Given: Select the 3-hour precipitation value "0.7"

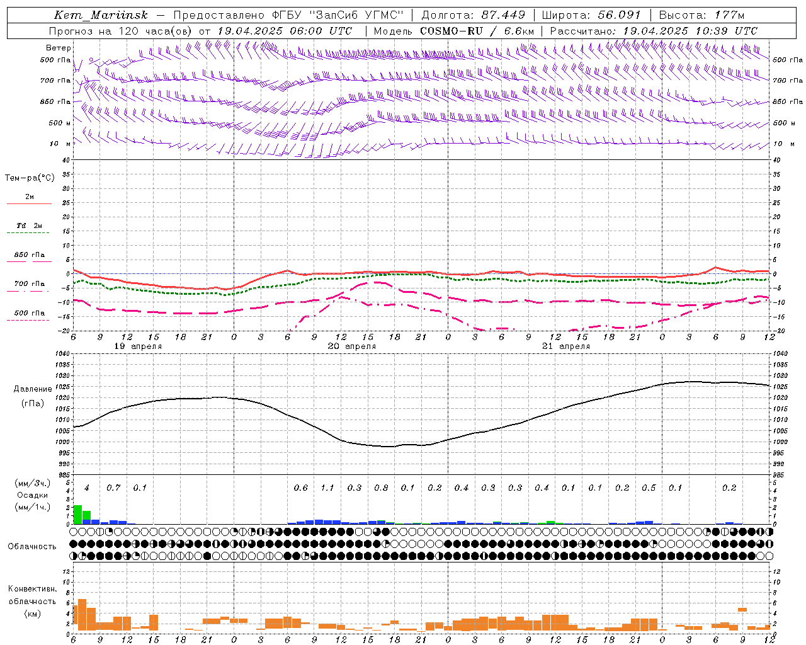Looking at the screenshot, I should click(113, 488).
